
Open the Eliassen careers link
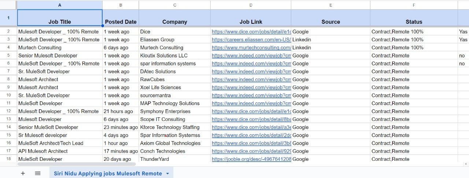coord(251,39)
